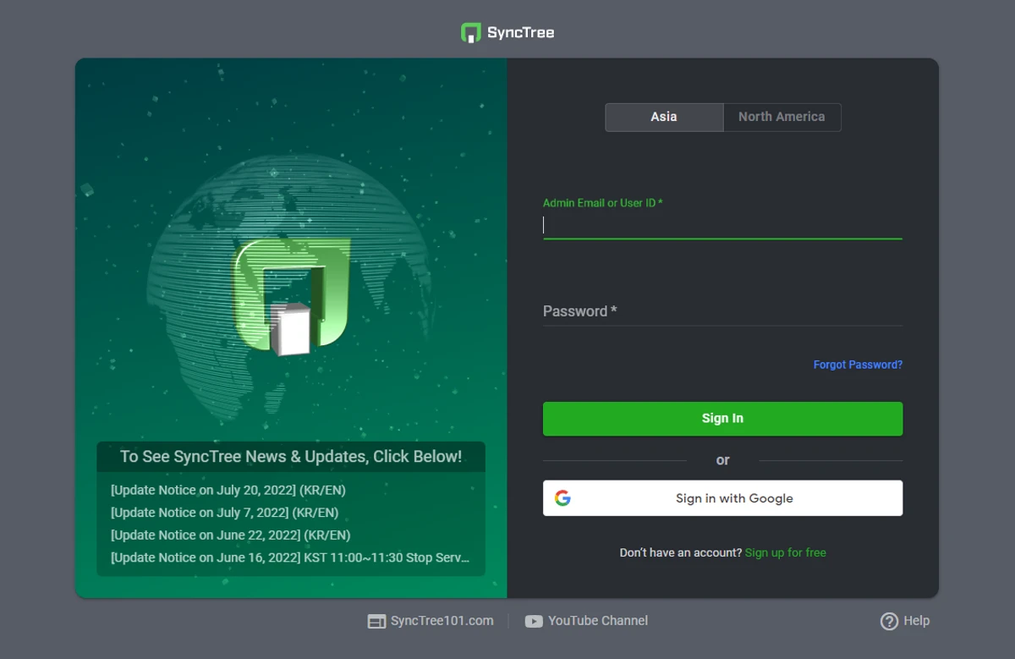
Task: Click the SyncTree logo icon at top
Action: coord(471,33)
